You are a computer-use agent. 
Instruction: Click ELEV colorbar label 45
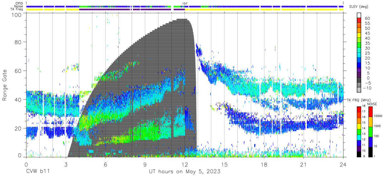pos(367,33)
